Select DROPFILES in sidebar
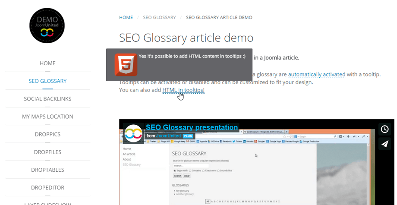This screenshot has height=205, width=397. [x=47, y=152]
